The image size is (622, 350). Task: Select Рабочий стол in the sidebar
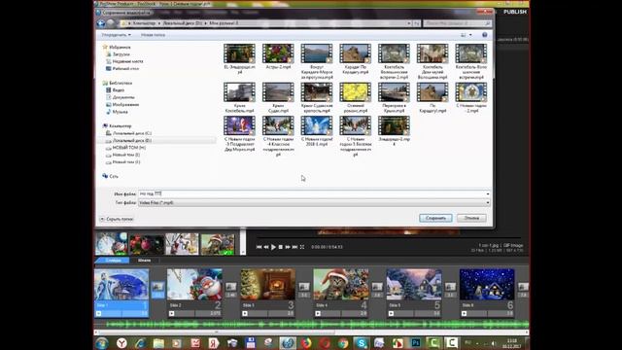pos(125,69)
